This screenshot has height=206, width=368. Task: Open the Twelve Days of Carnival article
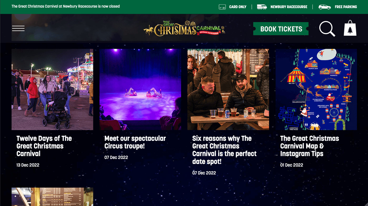click(44, 146)
